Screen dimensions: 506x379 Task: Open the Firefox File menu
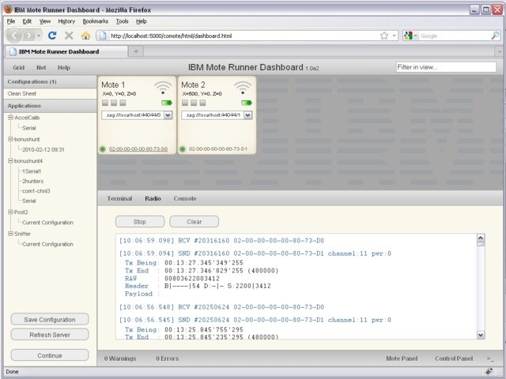tap(11, 21)
